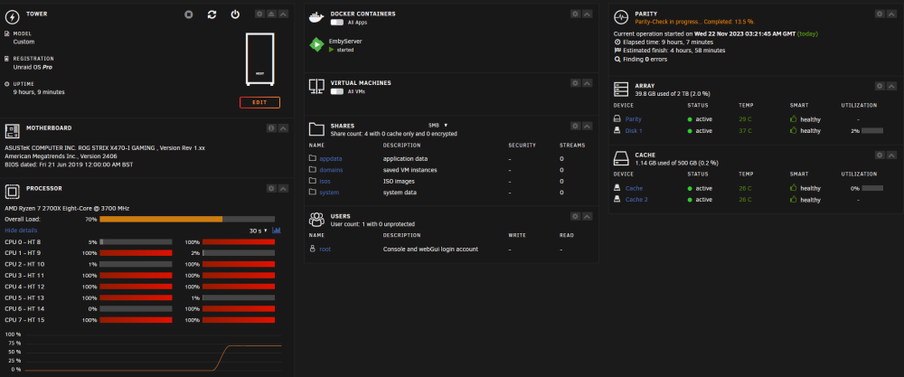Screen dimensions: 904x377
Task: Open Tower panel settings gear
Action: coord(259,14)
